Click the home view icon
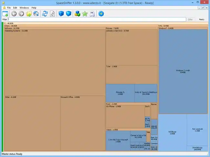The image size is (210, 157). pos(36,14)
